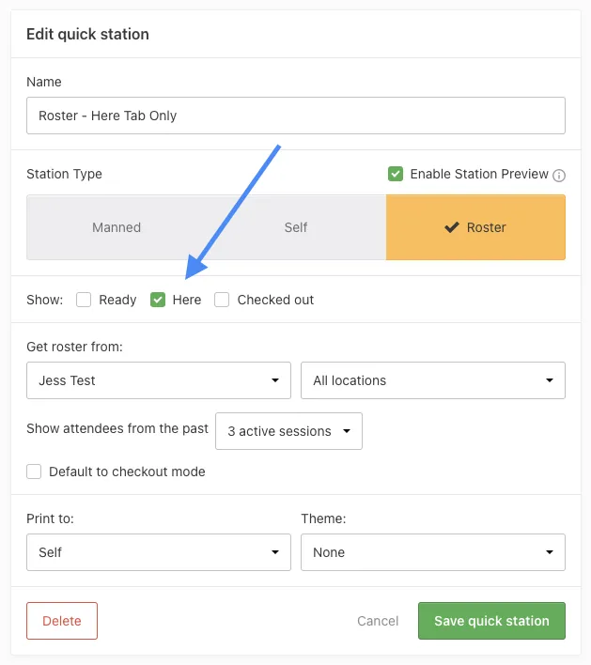Select the Roster station type
Viewport: 591px width, 665px height.
click(x=475, y=227)
